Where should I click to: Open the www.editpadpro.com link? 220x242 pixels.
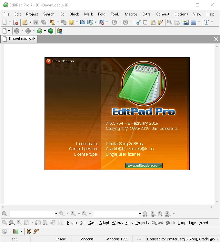144,166
